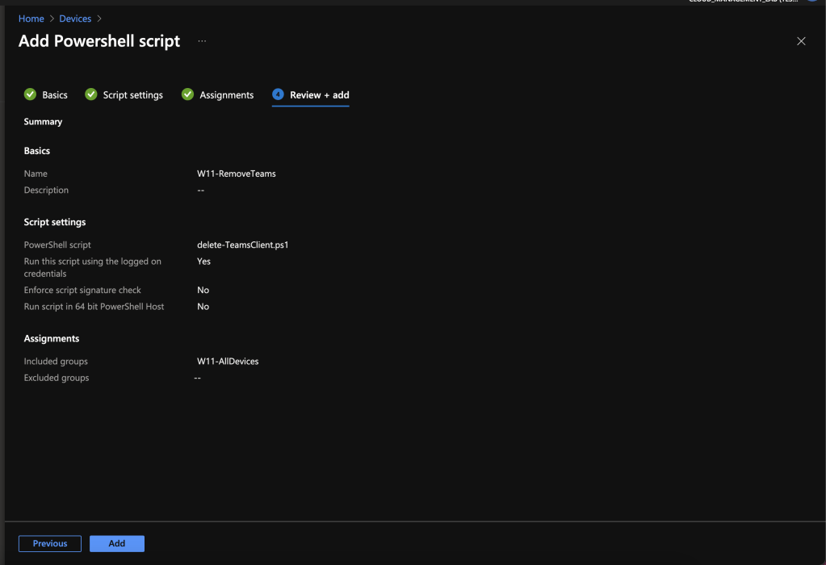Open the Assignments step tab

tap(226, 95)
